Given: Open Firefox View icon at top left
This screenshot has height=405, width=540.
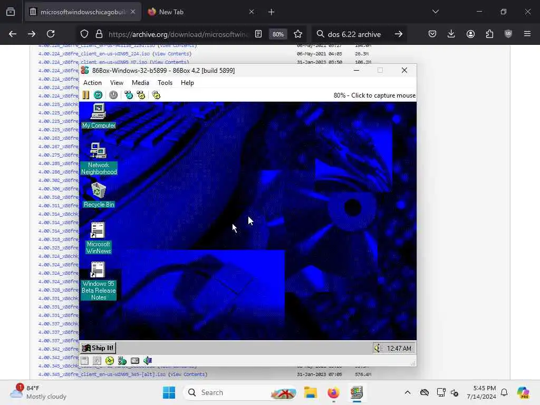Looking at the screenshot, I should coord(11,12).
